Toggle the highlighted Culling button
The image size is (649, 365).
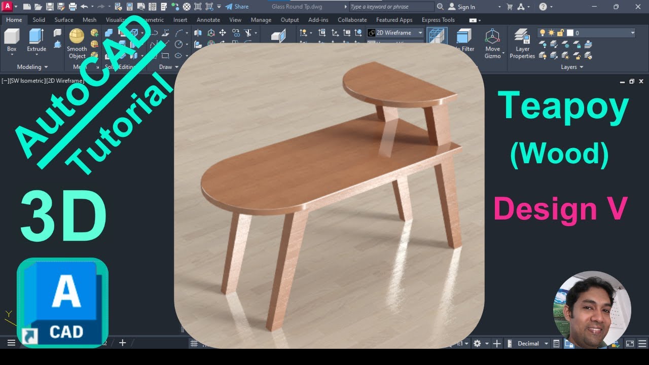437,35
